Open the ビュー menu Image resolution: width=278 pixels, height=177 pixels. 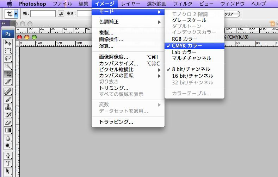(x=206, y=4)
